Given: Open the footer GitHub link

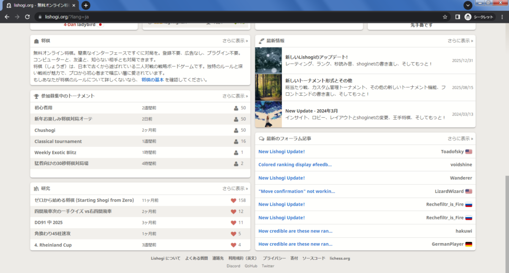Looking at the screenshot, I should pyautogui.click(x=251, y=266).
